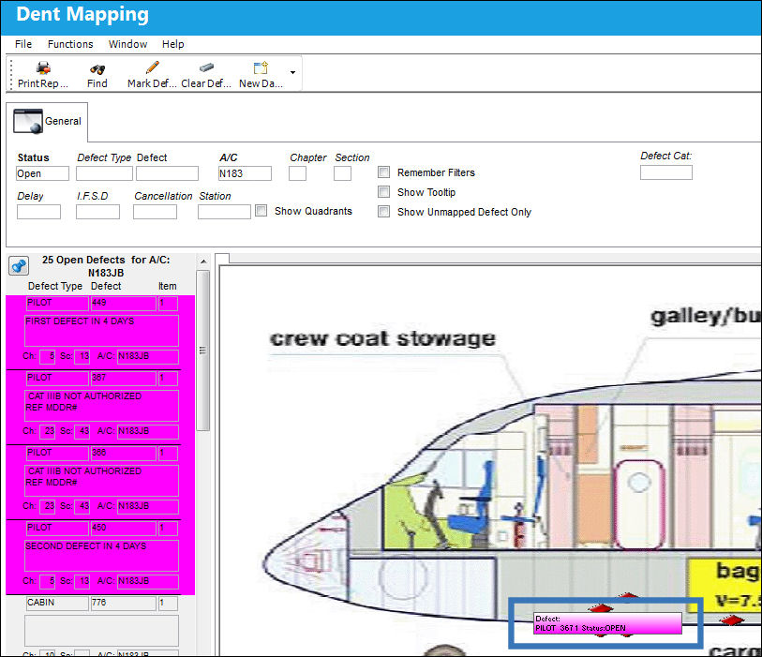Click the pin icon beside Open Defects
762x657 pixels.
[x=19, y=266]
